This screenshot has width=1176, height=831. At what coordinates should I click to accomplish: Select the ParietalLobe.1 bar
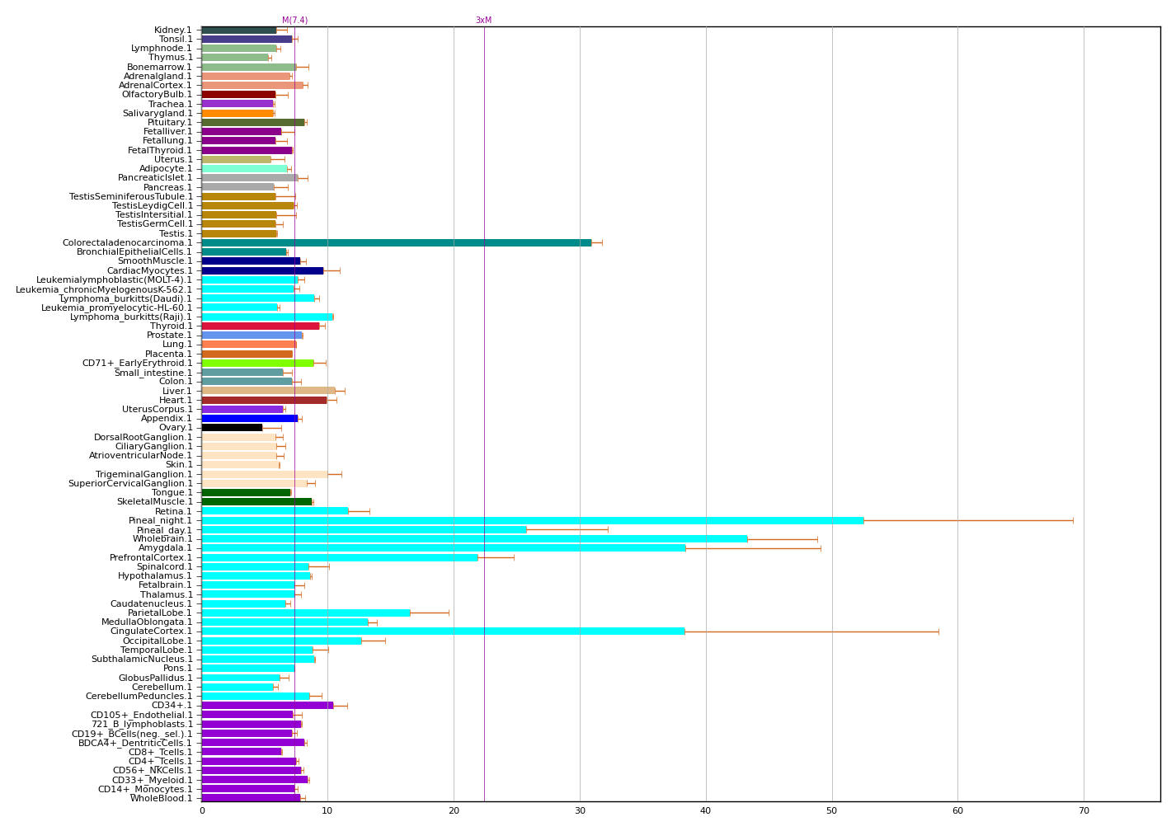click(305, 613)
